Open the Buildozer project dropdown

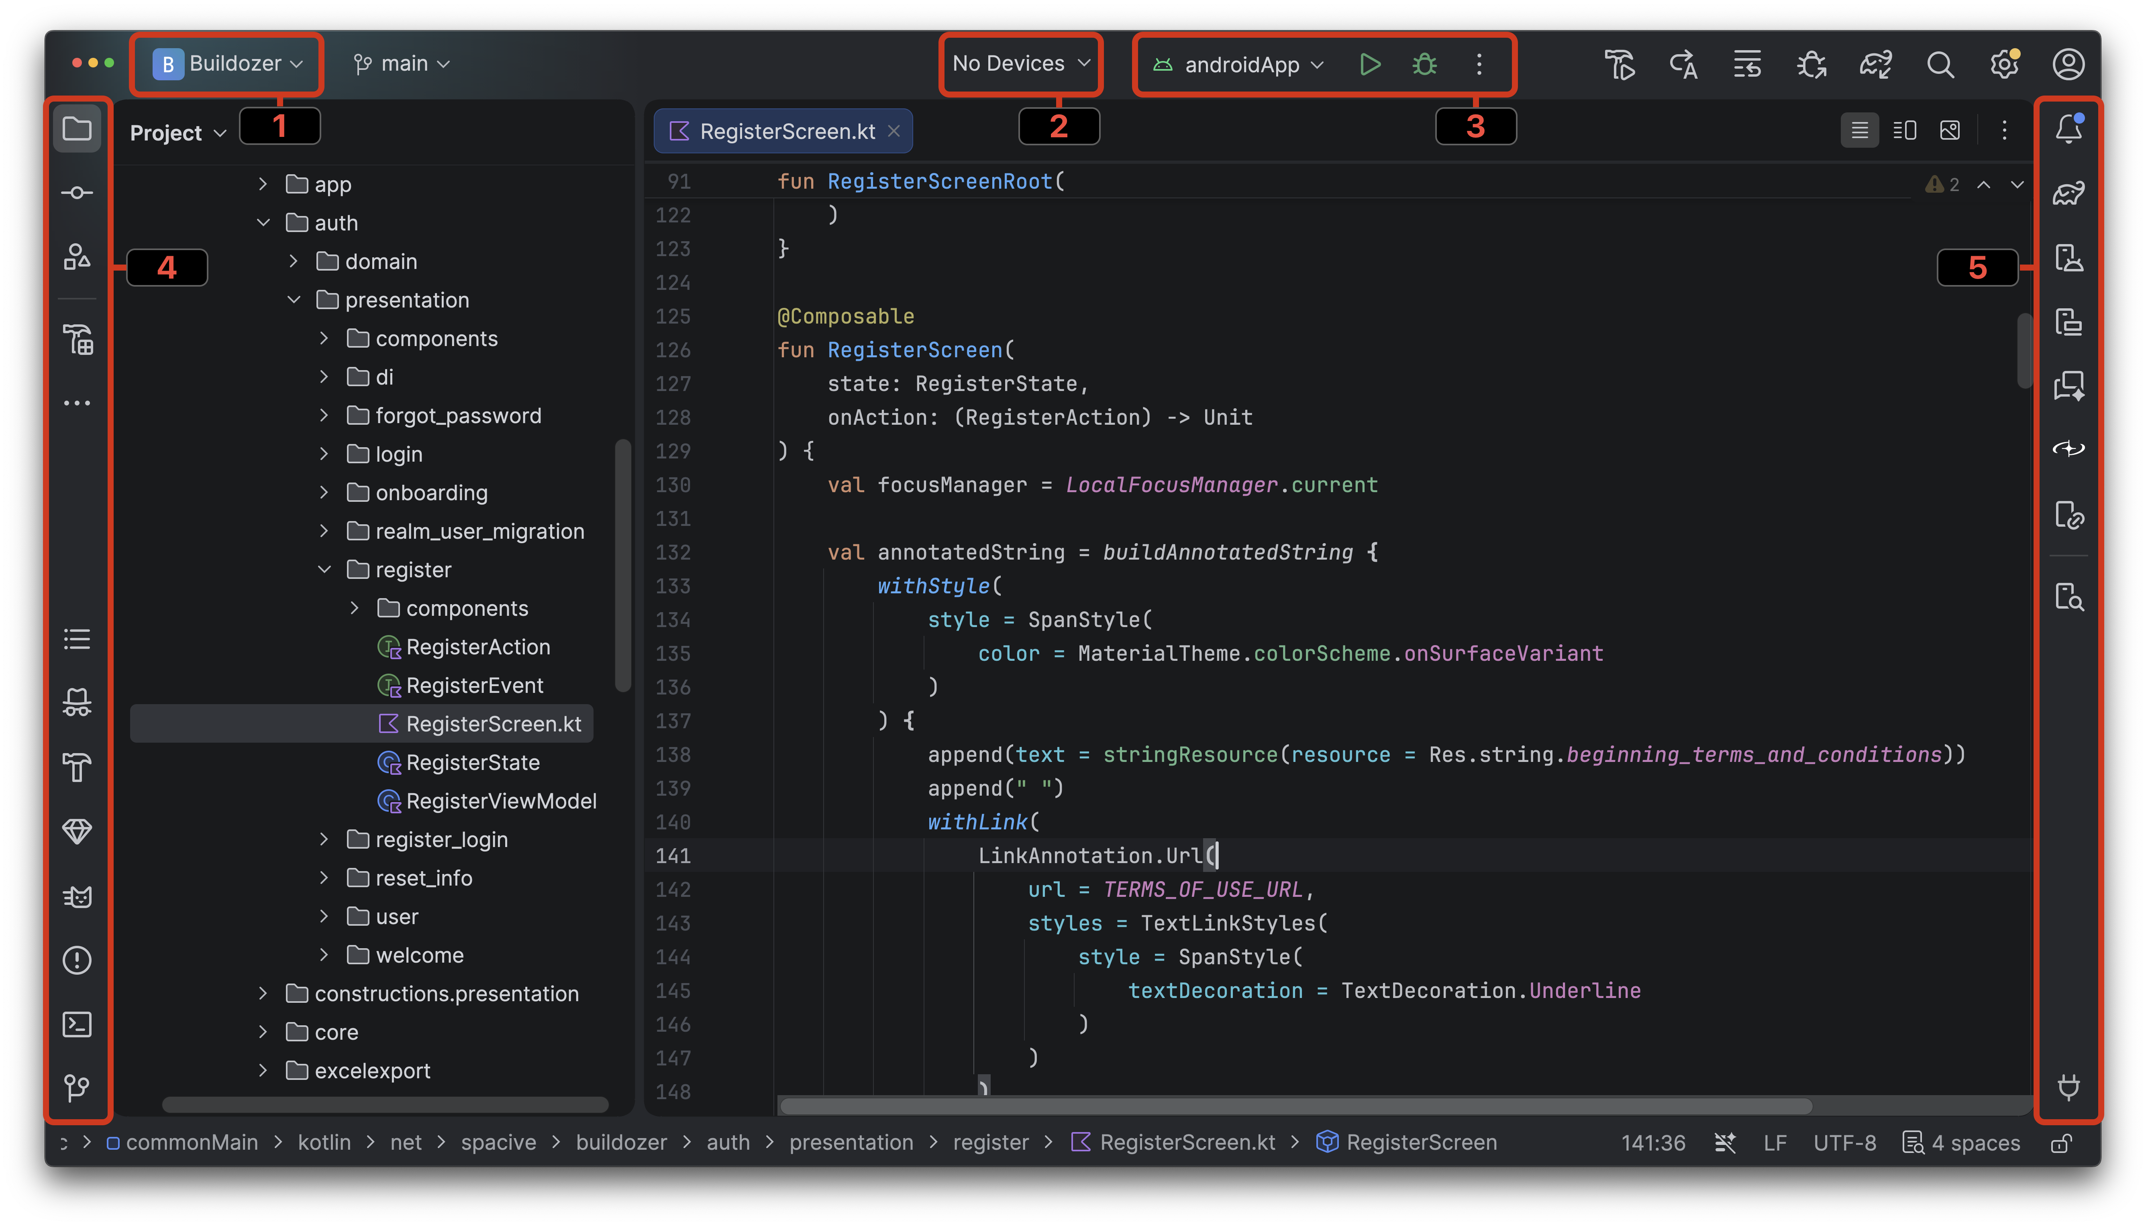227,64
